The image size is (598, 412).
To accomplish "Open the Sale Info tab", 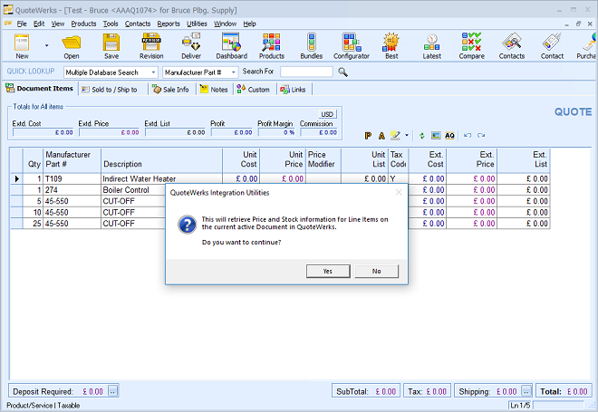I will tap(170, 90).
